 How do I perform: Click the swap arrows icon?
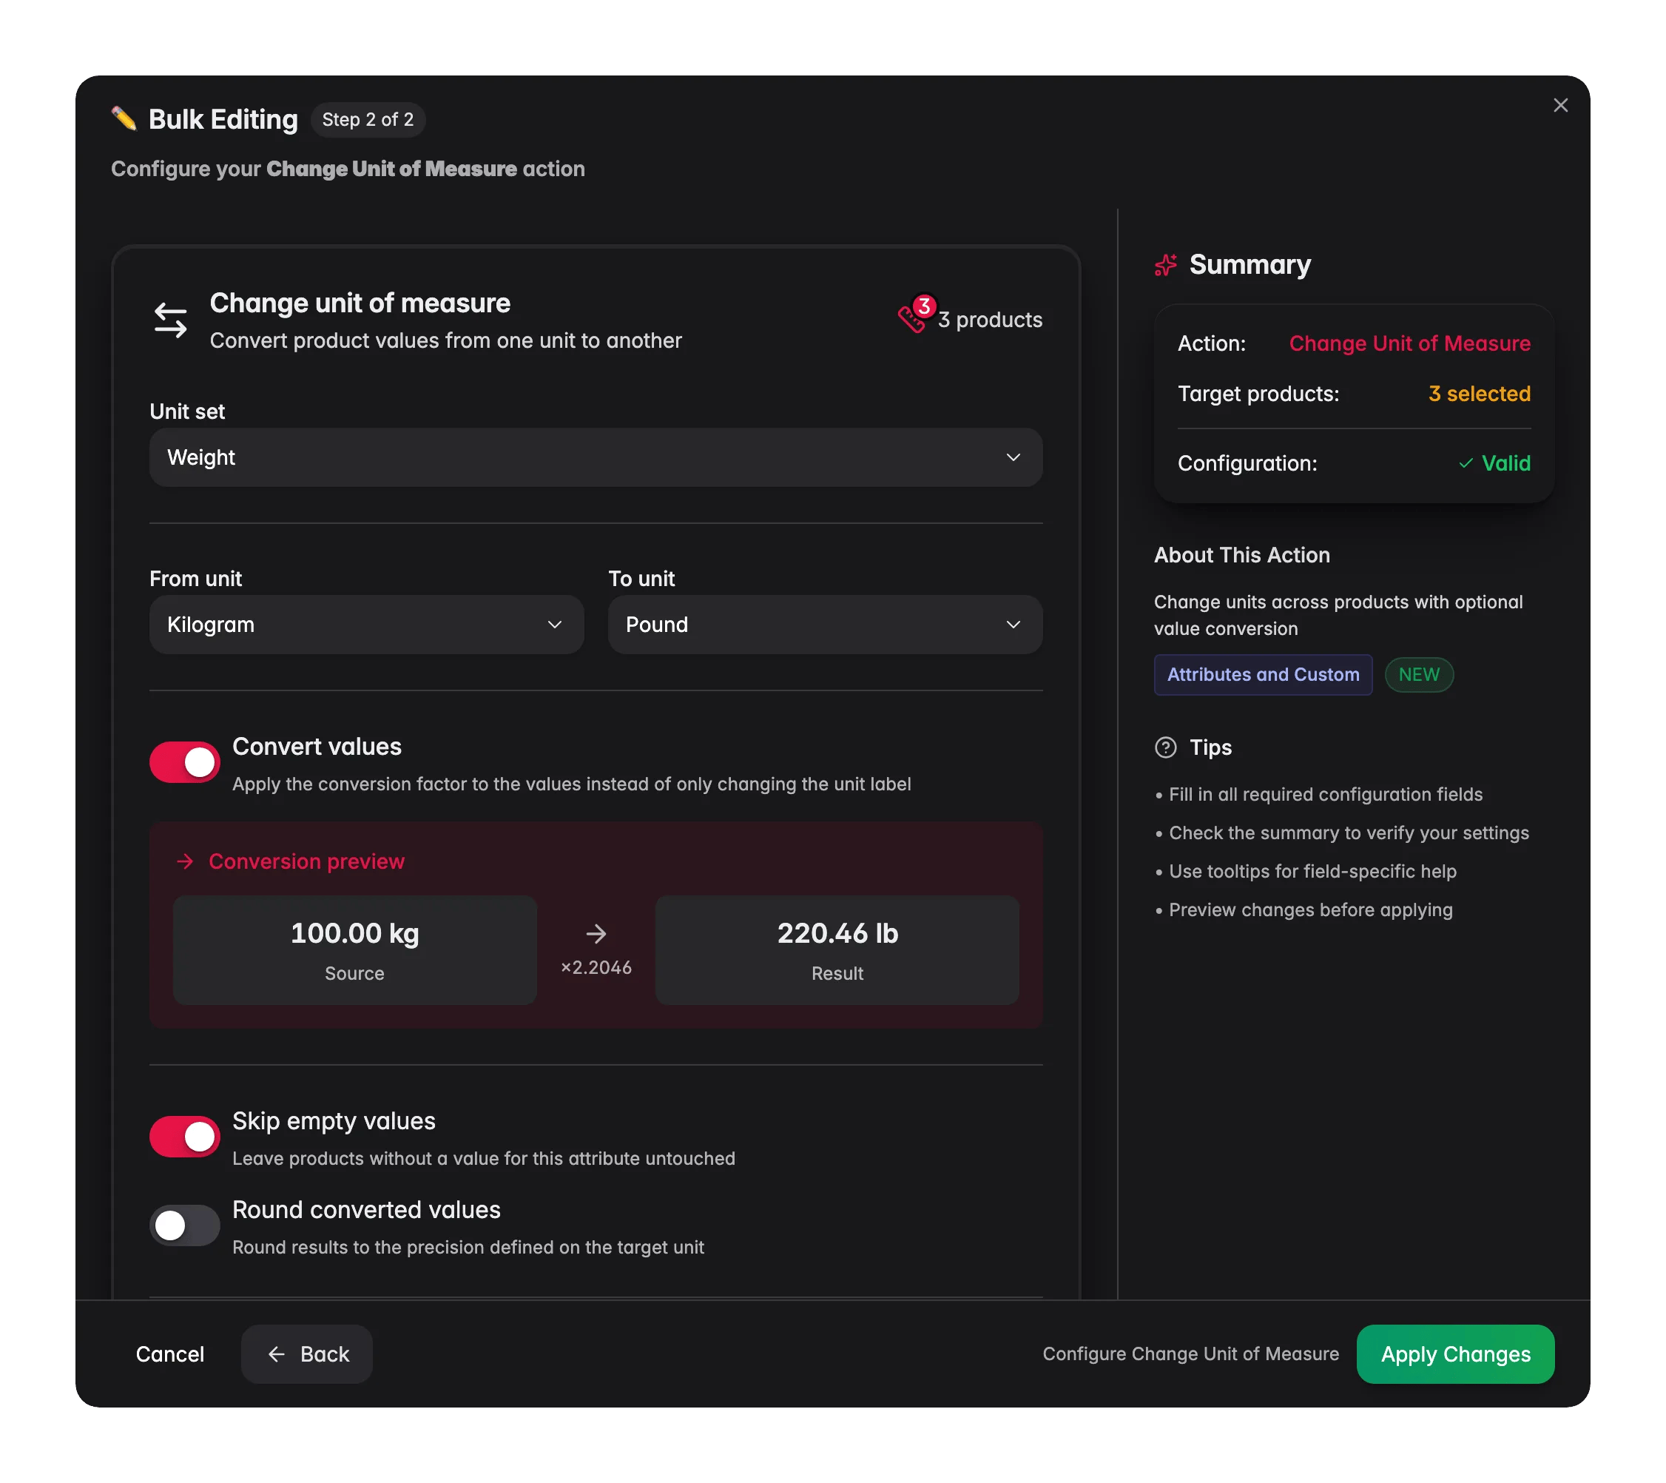170,320
